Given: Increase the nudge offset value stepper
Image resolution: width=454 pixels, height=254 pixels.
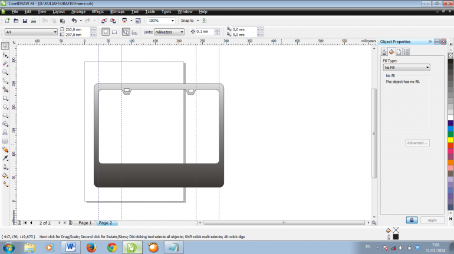Looking at the screenshot, I should point(217,31).
